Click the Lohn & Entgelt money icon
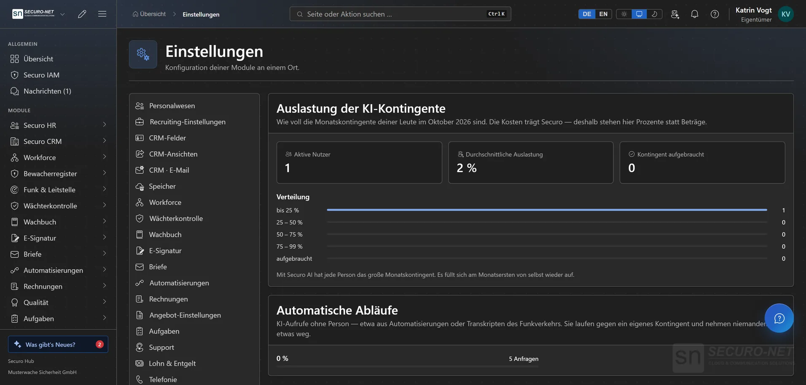Image resolution: width=806 pixels, height=385 pixels. point(140,363)
